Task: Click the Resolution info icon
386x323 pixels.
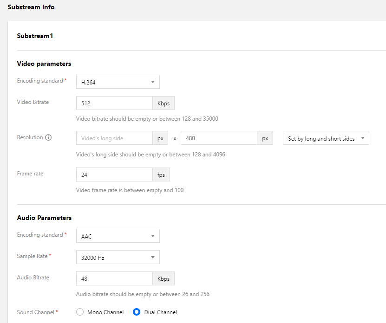Action: coord(48,138)
